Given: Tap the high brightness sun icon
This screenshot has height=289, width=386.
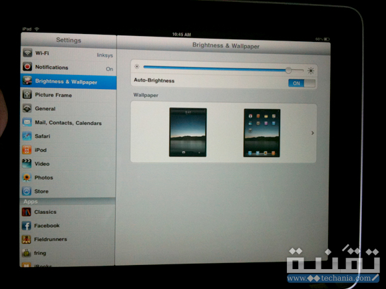Looking at the screenshot, I should pos(311,71).
